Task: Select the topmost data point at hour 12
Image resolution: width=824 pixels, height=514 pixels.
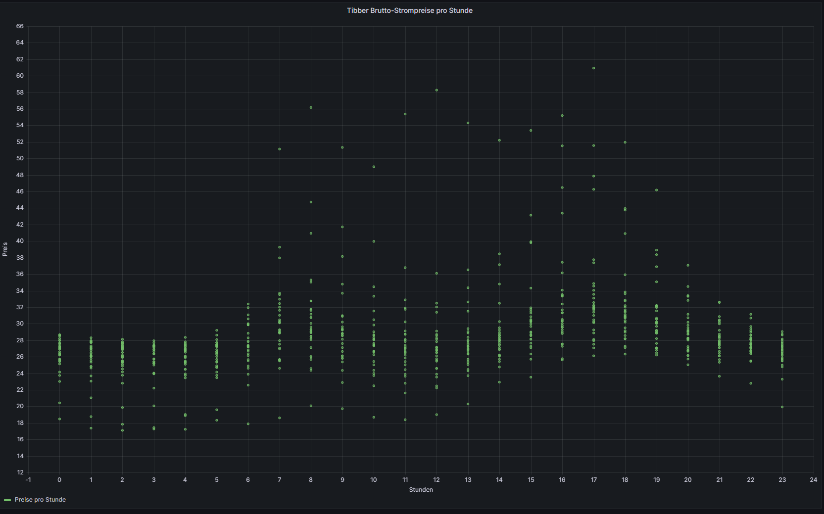Action: pyautogui.click(x=436, y=90)
